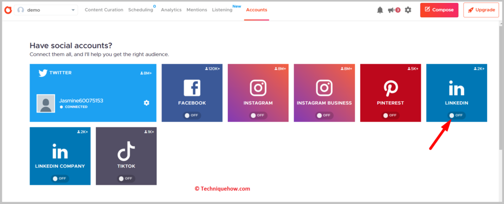Click the LinkedIn Company logo icon
Image resolution: width=504 pixels, height=204 pixels.
(x=60, y=151)
